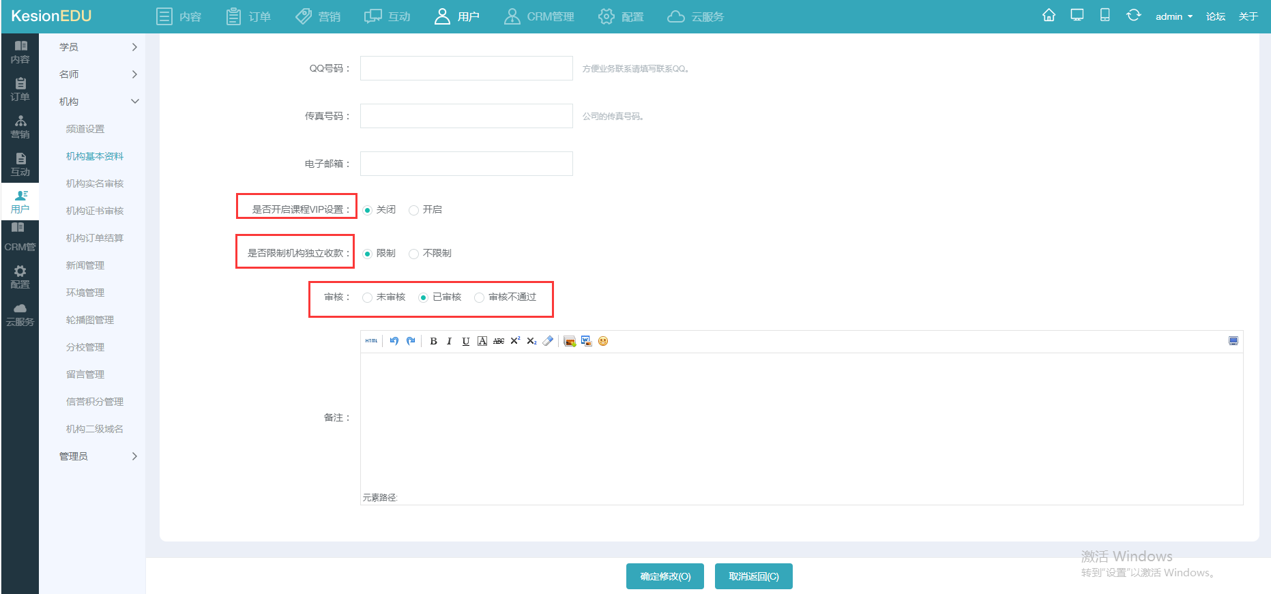
Task: Click the eraser clear-formatting icon
Action: pos(548,341)
